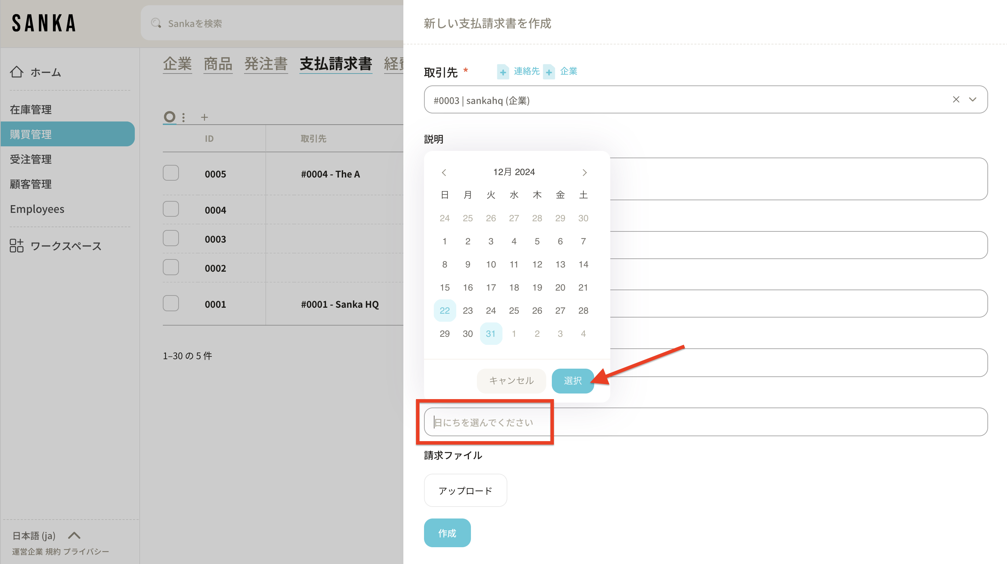Switch to the 発注書 tab
Screen dimensions: 1007x564
(x=266, y=64)
